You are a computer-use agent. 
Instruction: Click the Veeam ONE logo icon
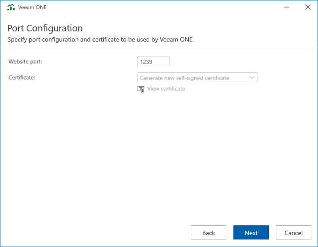[11, 7]
